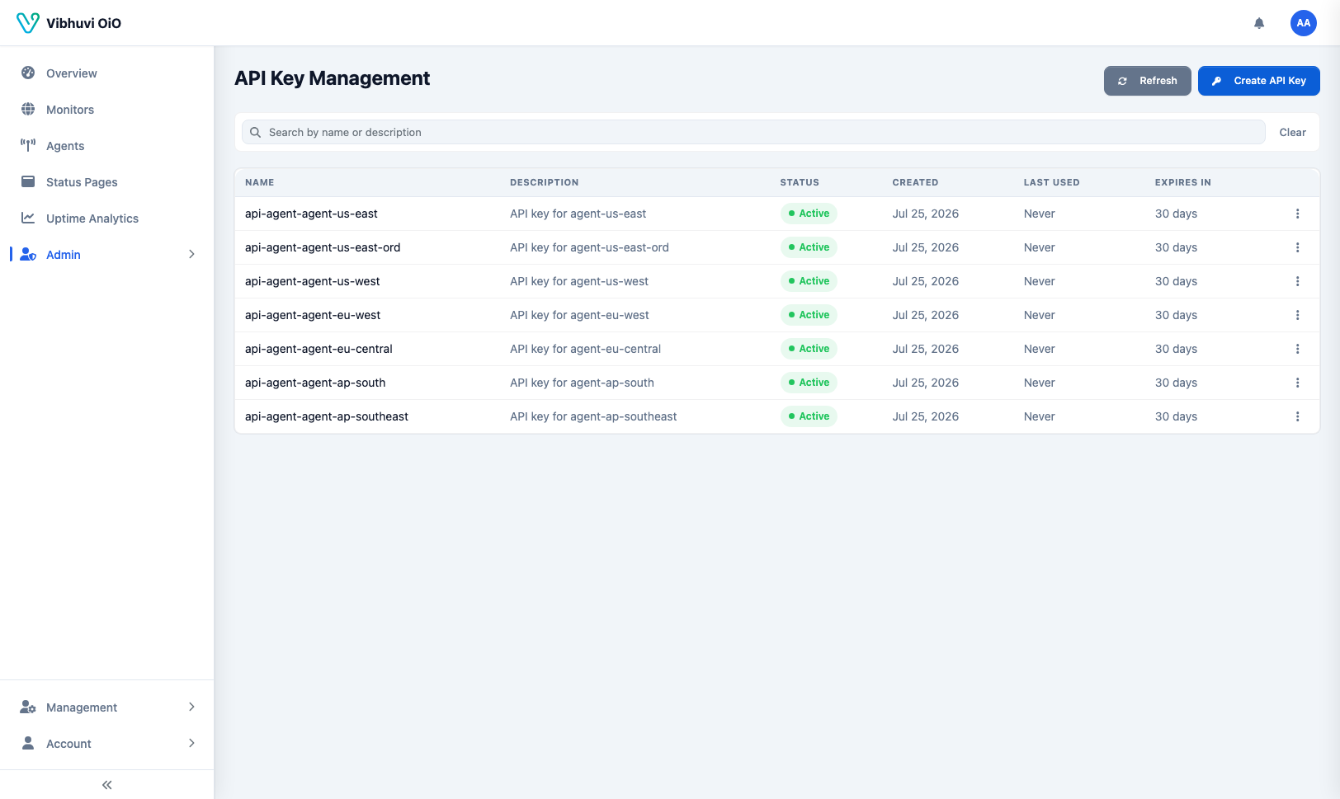
Task: Click the API Key Management heading
Action: tap(332, 78)
